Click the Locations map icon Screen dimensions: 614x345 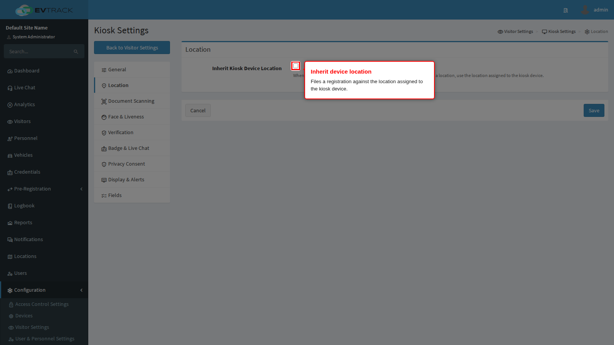[10, 257]
